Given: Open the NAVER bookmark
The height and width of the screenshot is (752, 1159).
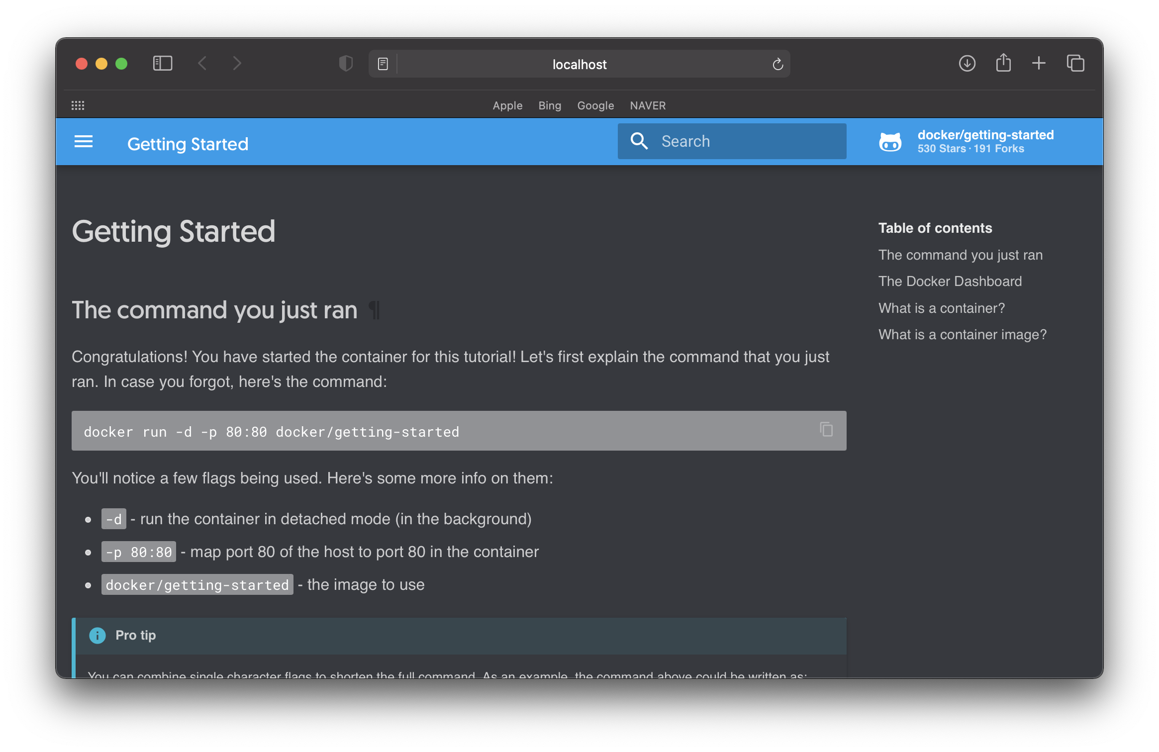Looking at the screenshot, I should tap(647, 105).
